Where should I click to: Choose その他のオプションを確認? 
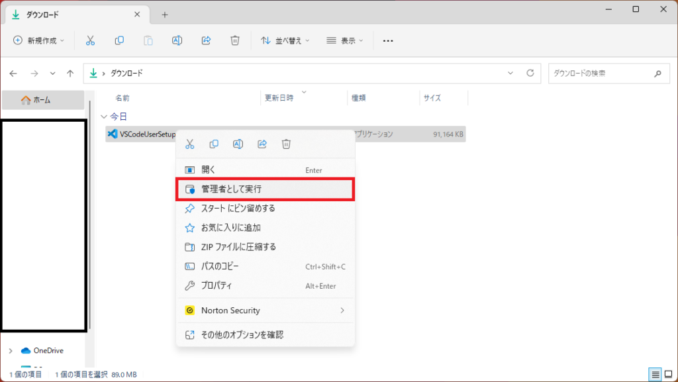point(266,334)
